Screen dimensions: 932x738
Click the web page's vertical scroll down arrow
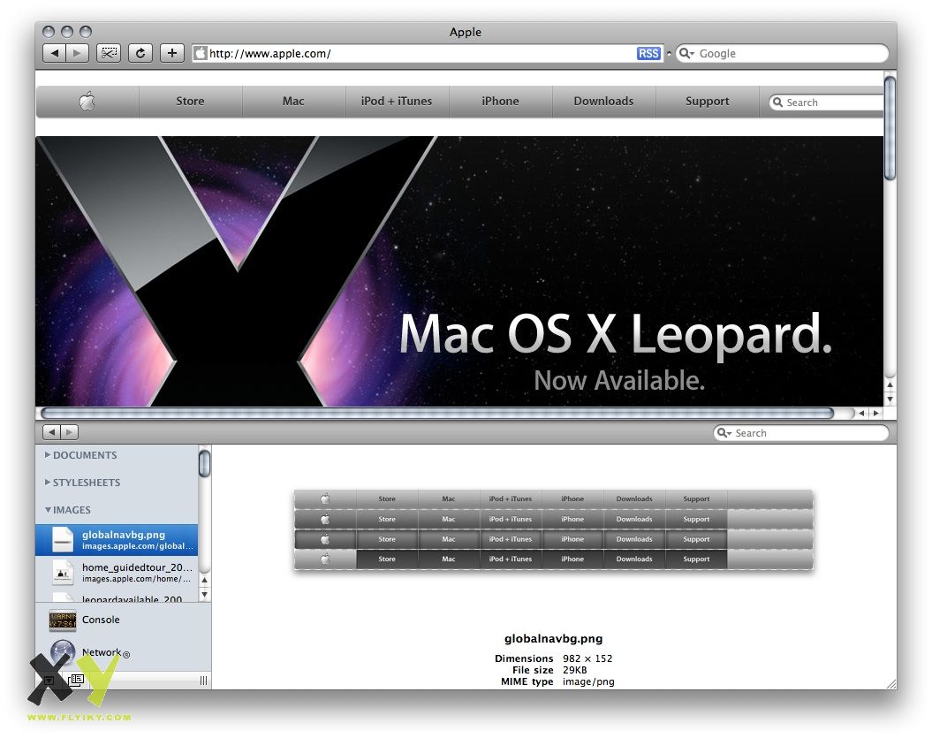tap(890, 399)
